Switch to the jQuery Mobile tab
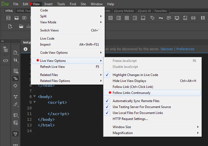 pos(124,11)
